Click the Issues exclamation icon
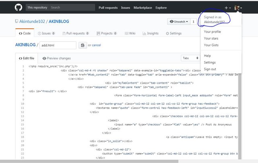The height and width of the screenshot is (163, 258). click(x=39, y=33)
